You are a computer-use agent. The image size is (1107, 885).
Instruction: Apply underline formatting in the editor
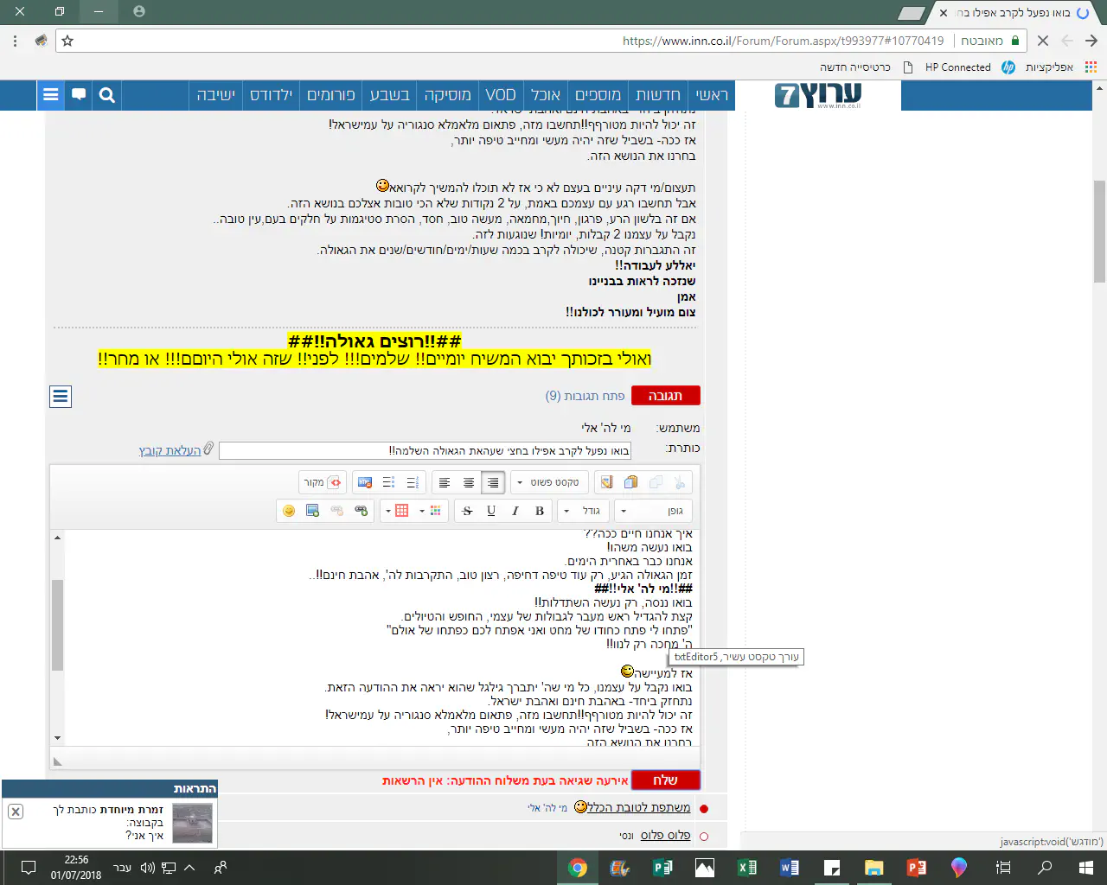click(x=491, y=511)
